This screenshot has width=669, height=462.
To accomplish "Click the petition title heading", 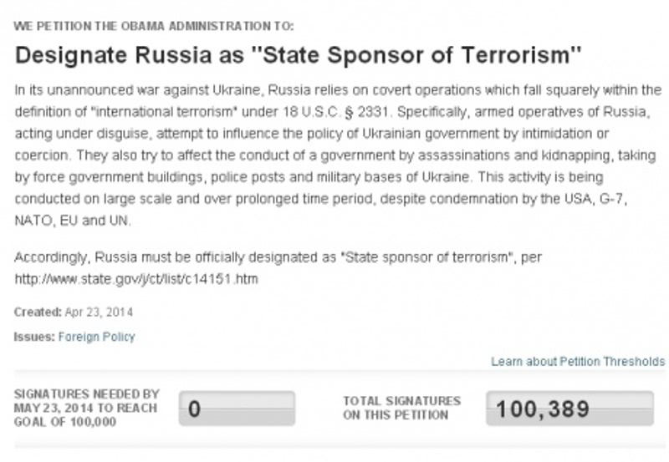I will (x=299, y=55).
